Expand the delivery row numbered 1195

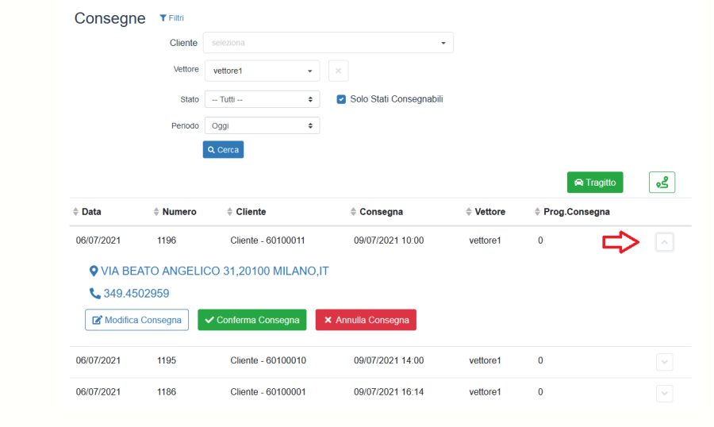click(x=665, y=362)
